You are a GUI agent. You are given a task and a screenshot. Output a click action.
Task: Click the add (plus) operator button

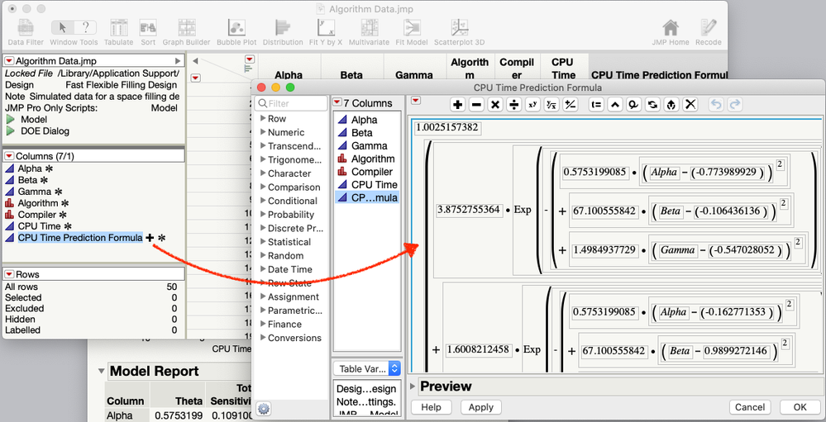458,105
